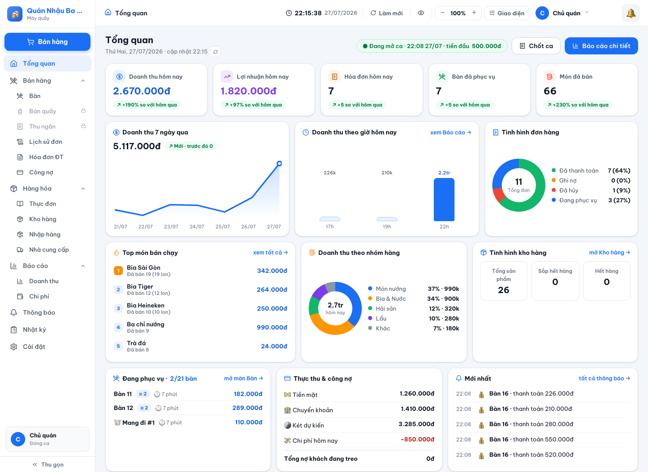Screen dimensions: 648x472
Task: Click the xem Báo cáo link
Action: pyautogui.click(x=450, y=133)
